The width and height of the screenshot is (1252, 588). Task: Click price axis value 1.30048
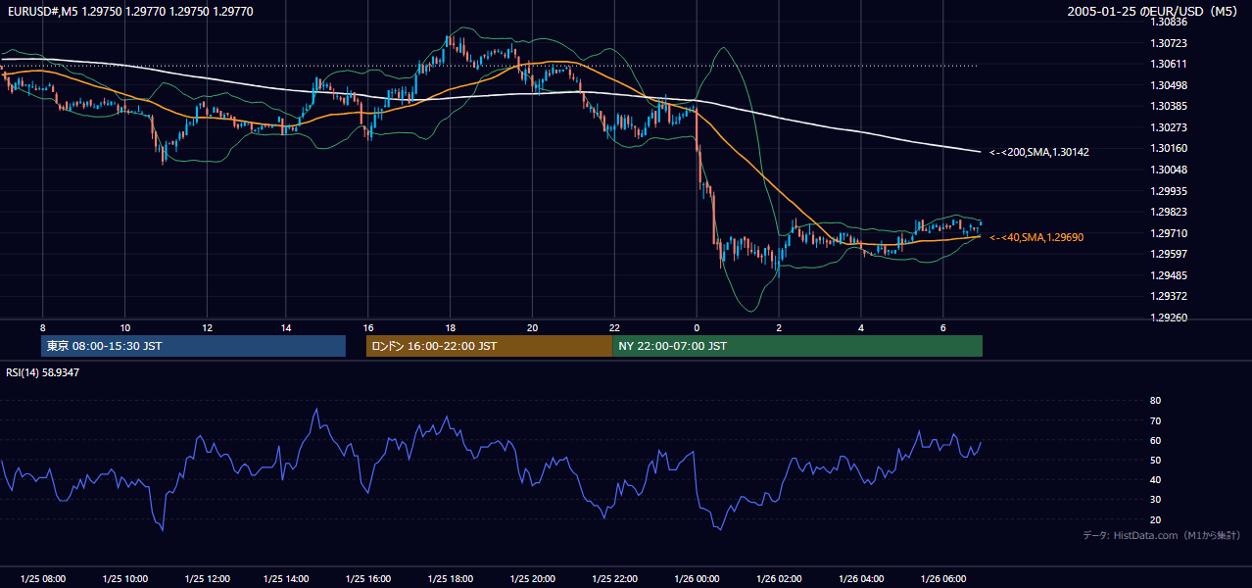1169,170
